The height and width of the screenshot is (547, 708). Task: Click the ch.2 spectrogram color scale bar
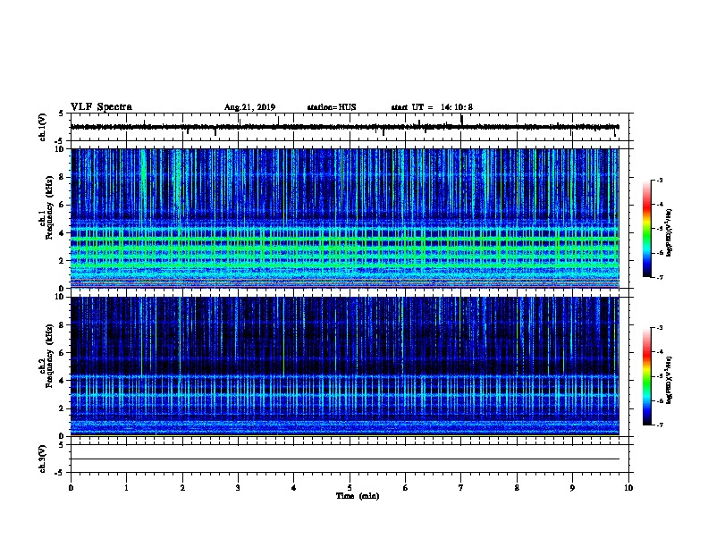(x=647, y=376)
